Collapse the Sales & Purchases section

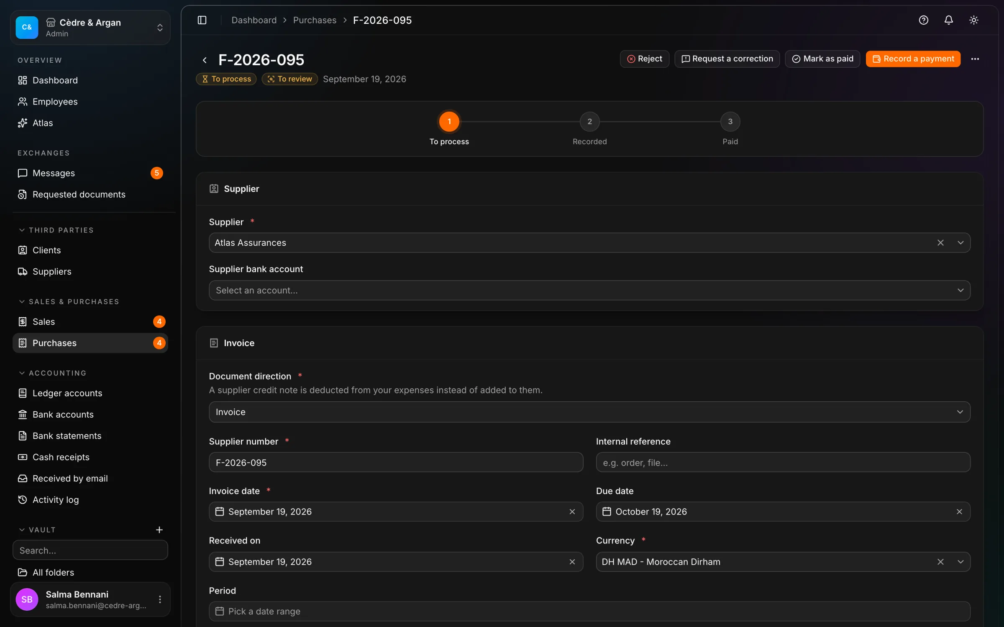[69, 302]
